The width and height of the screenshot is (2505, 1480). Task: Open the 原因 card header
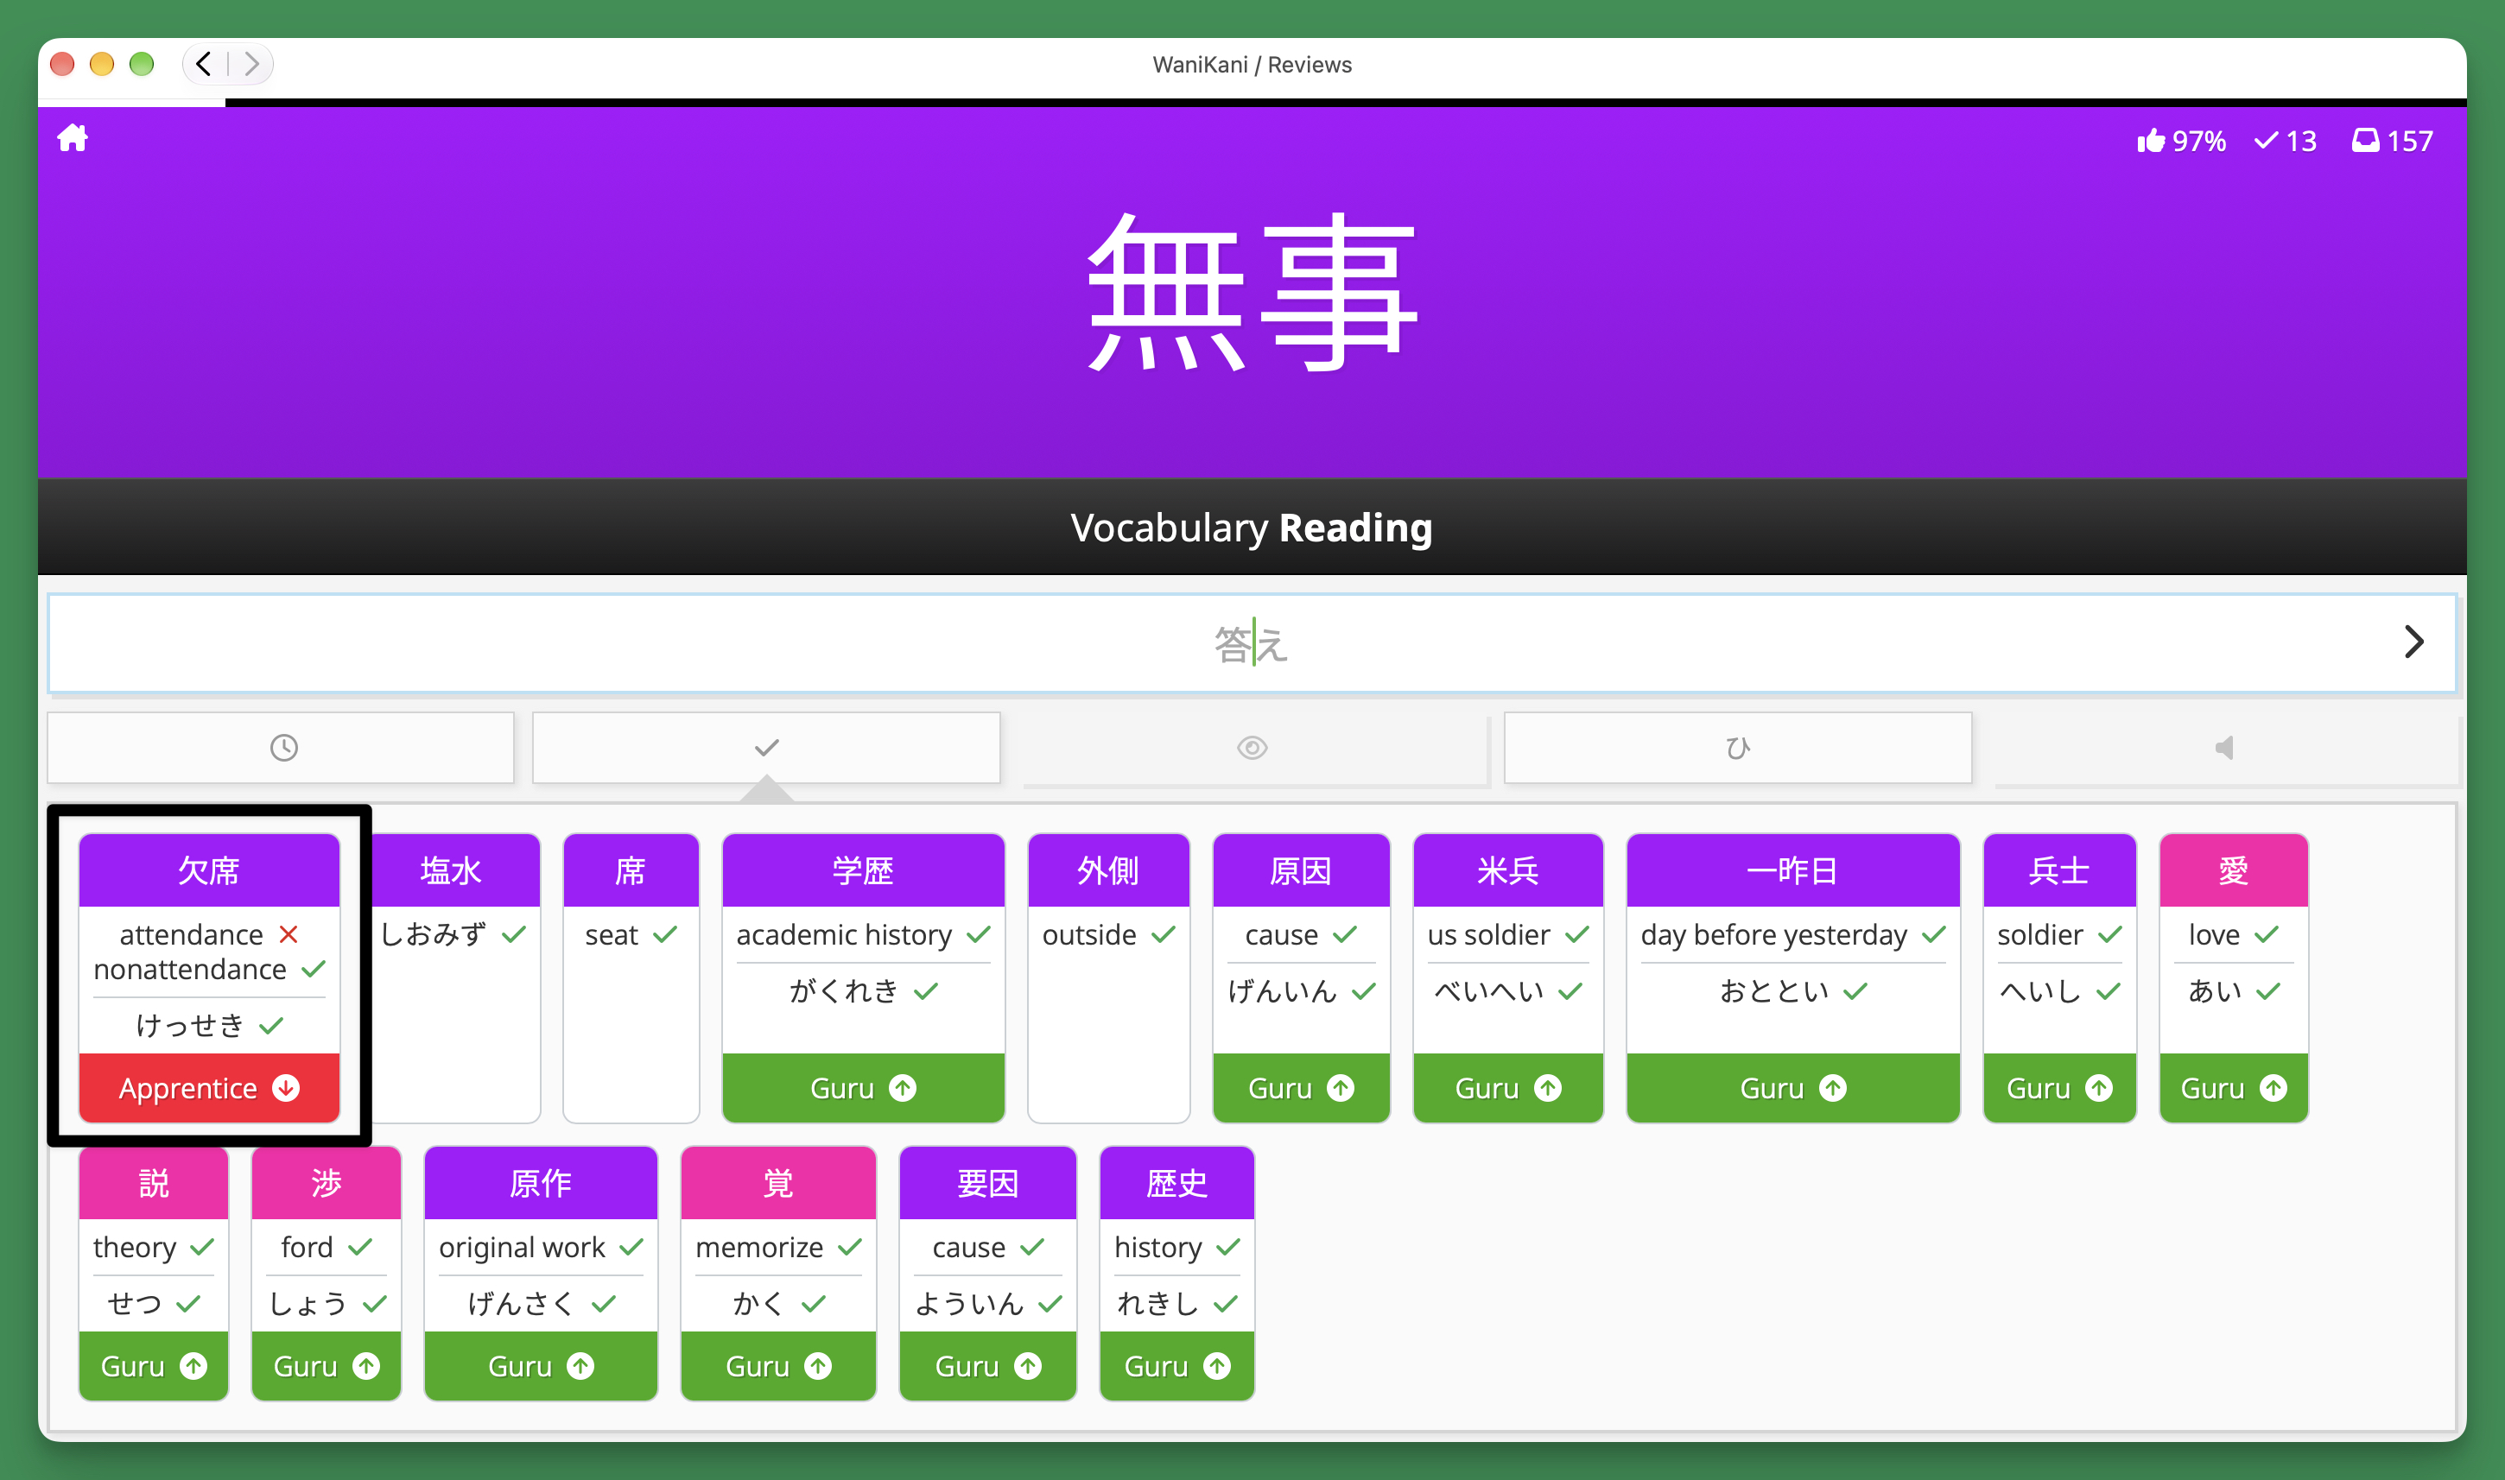pos(1301,870)
